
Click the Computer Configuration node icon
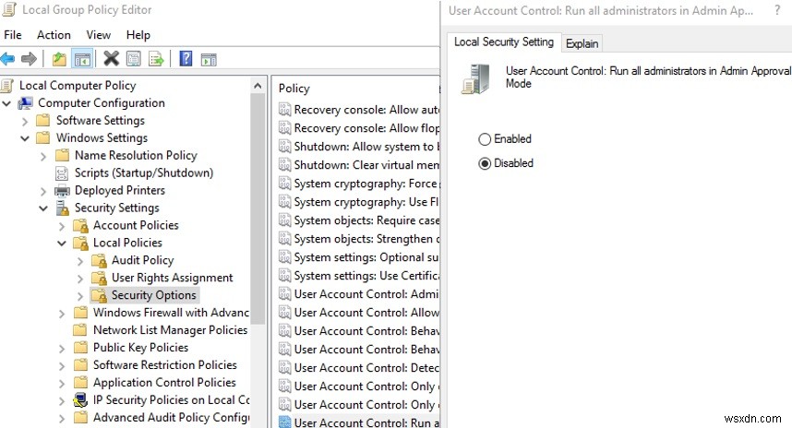[25, 103]
